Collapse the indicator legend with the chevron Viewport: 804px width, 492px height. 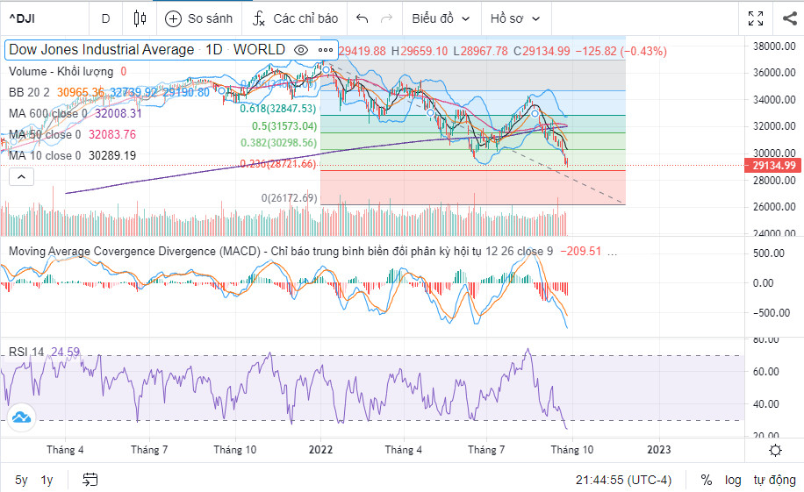tap(22, 177)
